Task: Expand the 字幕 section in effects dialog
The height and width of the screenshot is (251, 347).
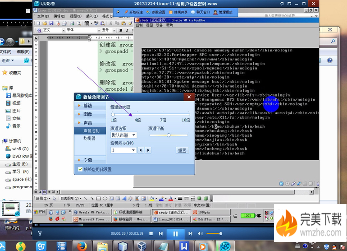Action: pyautogui.click(x=90, y=160)
